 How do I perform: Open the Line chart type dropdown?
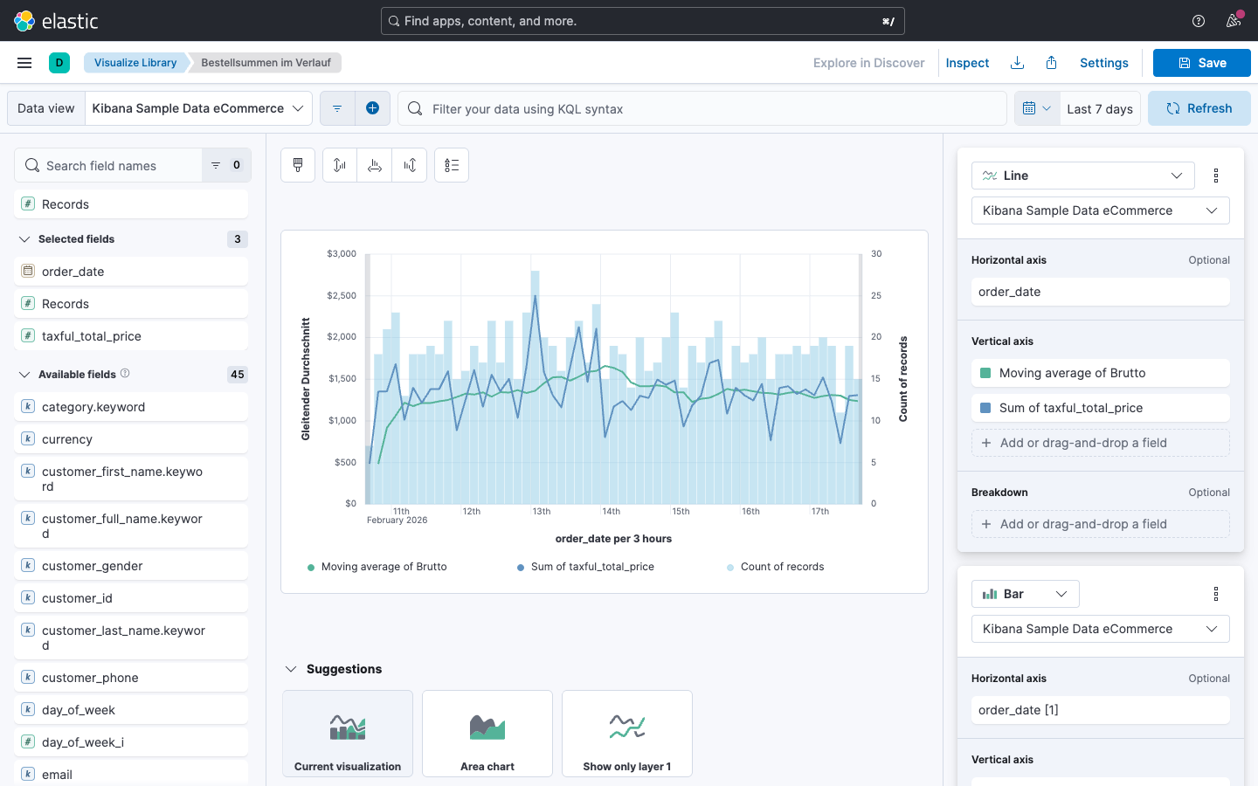1082,176
